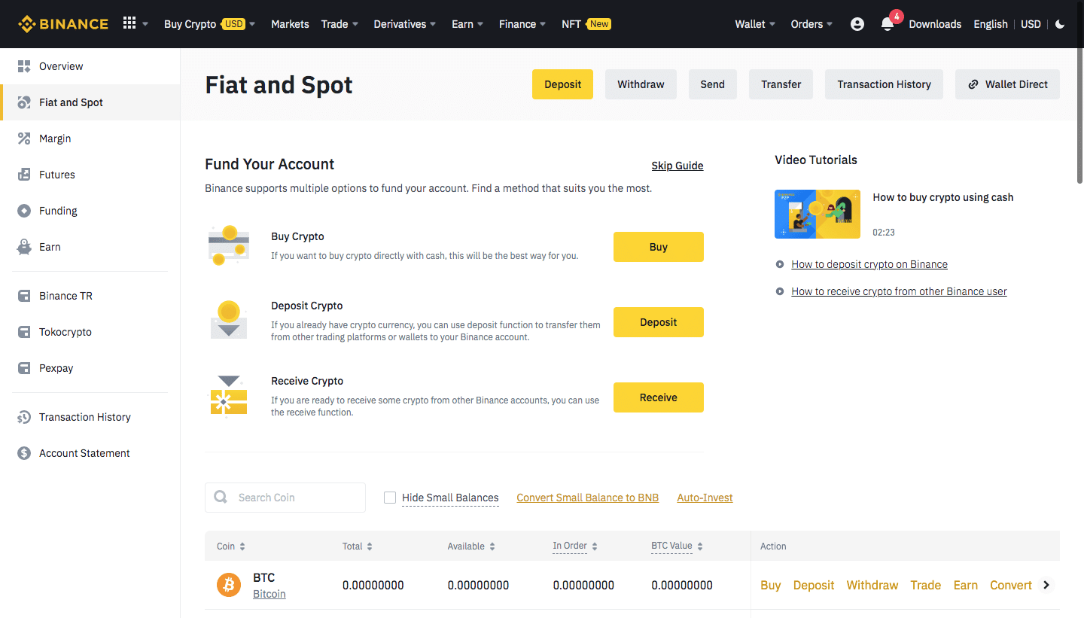Expand more actions arrow on BTC row
The image size is (1084, 618).
(x=1046, y=585)
